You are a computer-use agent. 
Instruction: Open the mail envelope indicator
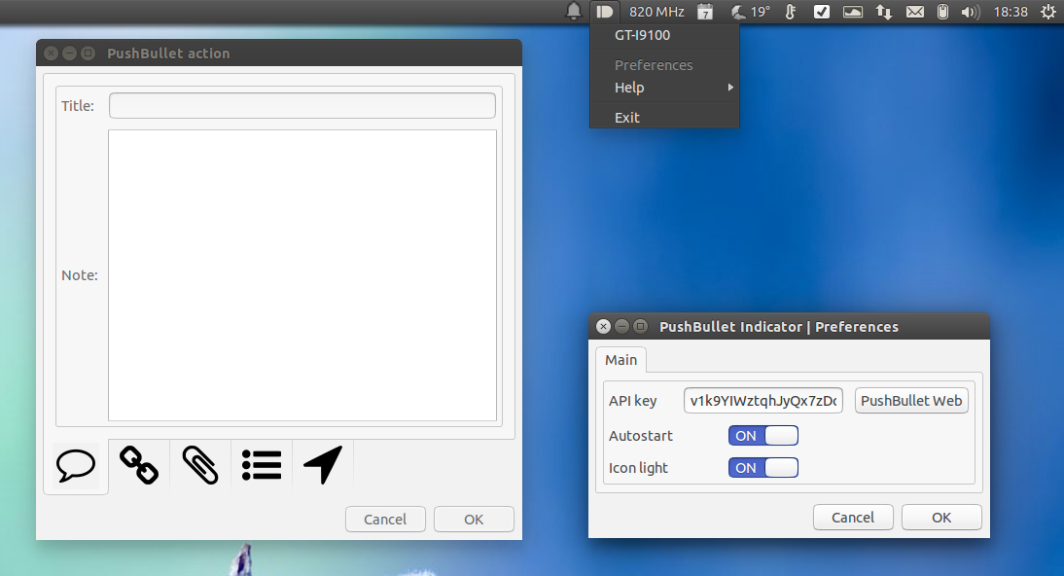pyautogui.click(x=915, y=12)
